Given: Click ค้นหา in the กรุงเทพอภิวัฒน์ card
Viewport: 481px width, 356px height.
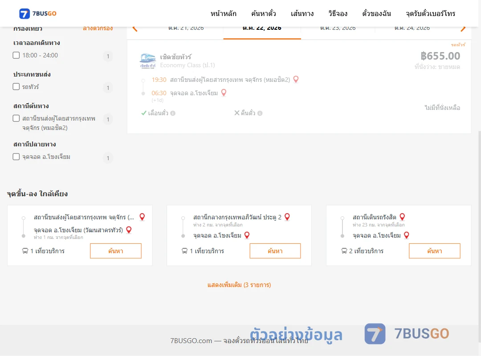Looking at the screenshot, I should tap(275, 251).
